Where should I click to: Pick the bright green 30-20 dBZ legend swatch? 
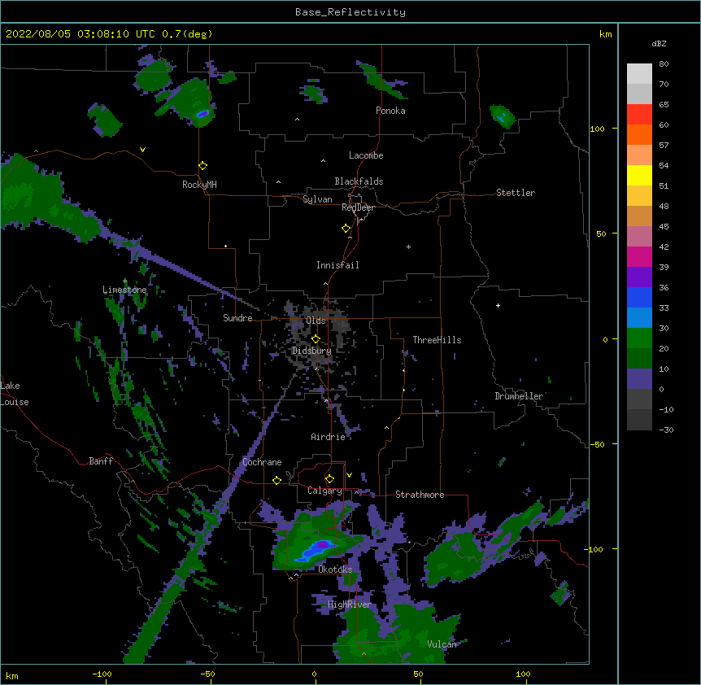(x=639, y=338)
